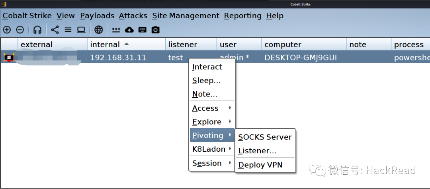430x189 pixels.
Task: Expand the Explore submenu
Action: pos(212,122)
